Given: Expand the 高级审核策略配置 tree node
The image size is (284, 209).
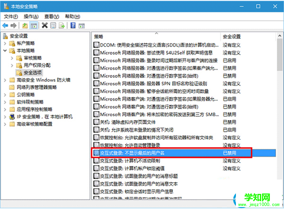Looking at the screenshot, I should pos(5,124).
